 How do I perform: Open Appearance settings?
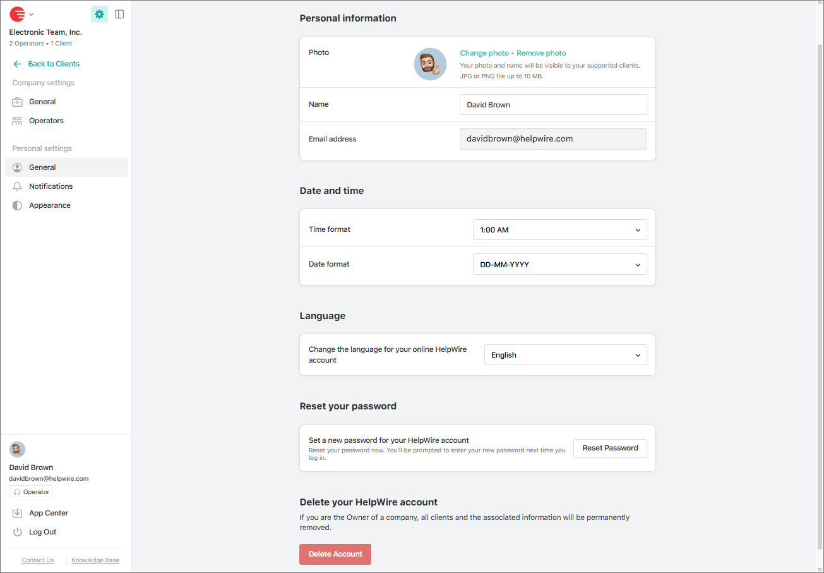49,205
